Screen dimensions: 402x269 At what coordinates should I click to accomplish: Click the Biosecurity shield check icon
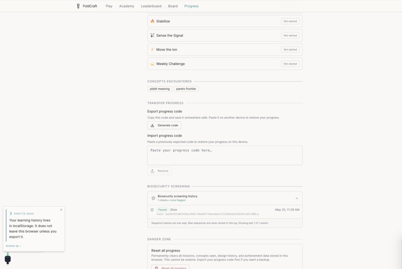pyautogui.click(x=153, y=198)
